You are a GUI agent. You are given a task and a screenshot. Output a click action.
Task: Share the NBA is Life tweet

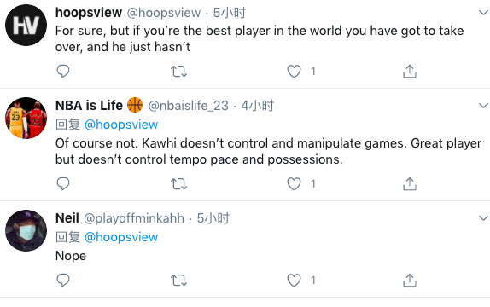410,183
